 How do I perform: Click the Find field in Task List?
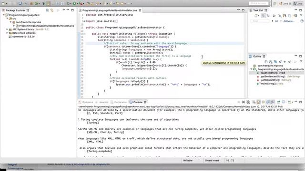pos(260,21)
